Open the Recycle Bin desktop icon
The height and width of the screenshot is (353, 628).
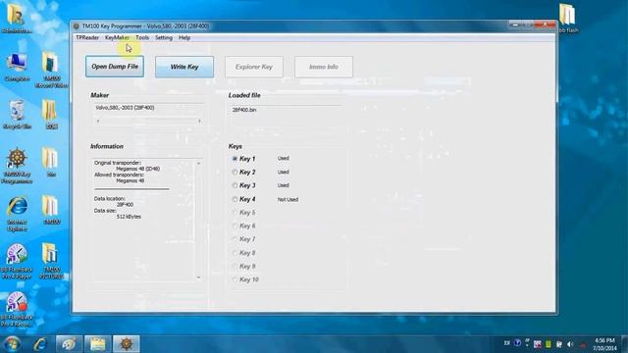17,115
